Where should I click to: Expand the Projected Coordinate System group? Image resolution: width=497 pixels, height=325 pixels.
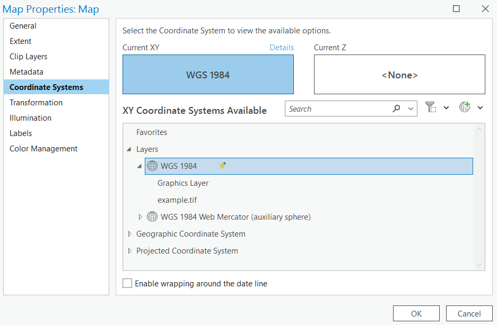[x=129, y=251]
